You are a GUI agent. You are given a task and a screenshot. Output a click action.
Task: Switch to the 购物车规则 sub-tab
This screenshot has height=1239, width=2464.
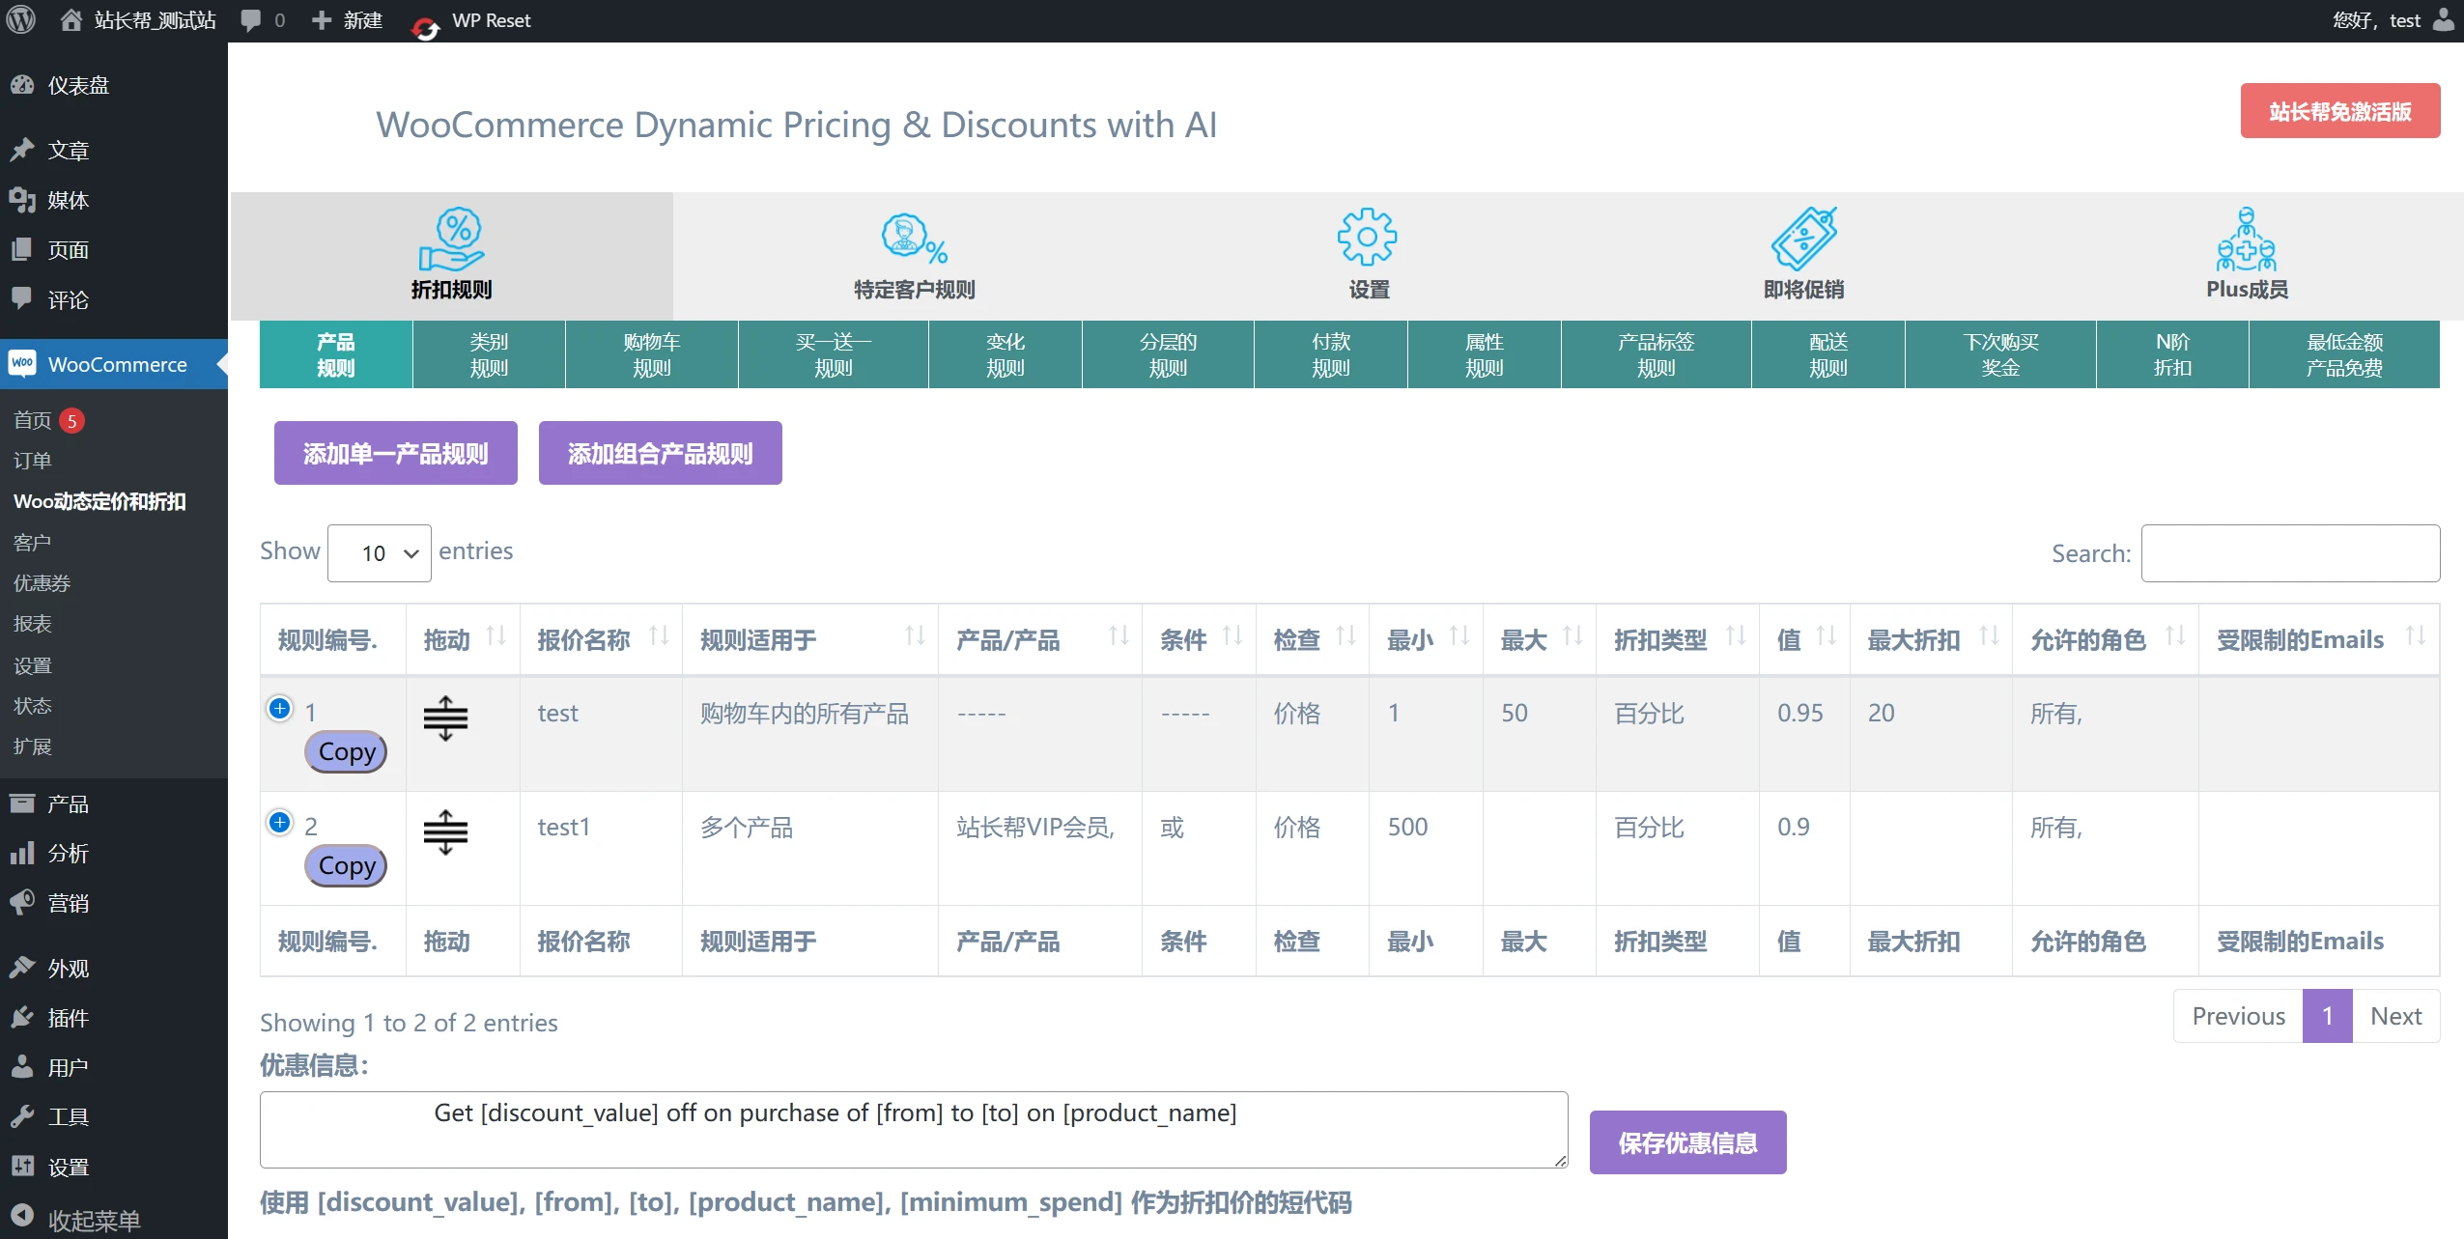(651, 354)
